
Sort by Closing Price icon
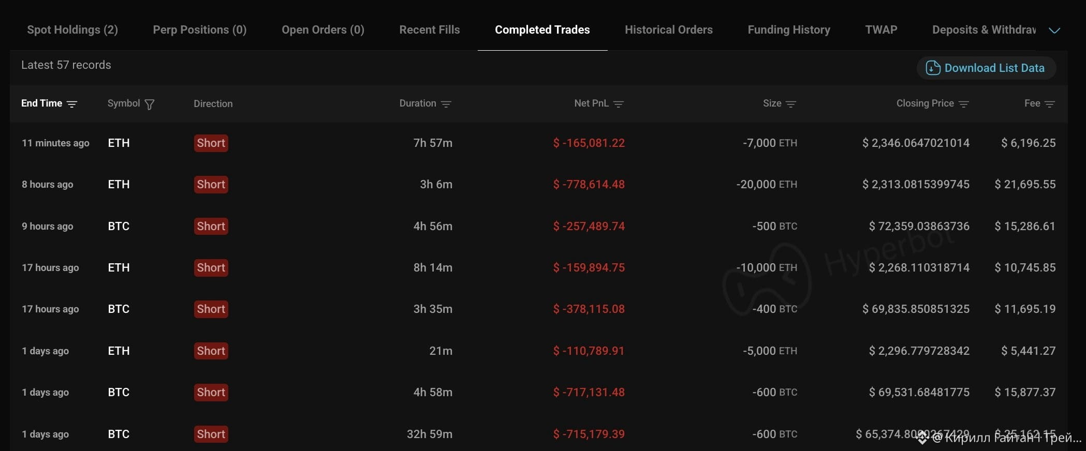pos(963,104)
